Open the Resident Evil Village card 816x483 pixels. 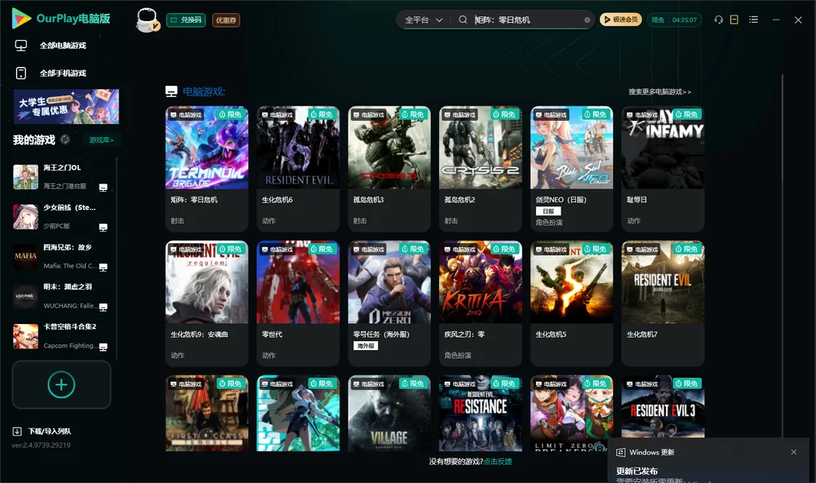(x=389, y=414)
